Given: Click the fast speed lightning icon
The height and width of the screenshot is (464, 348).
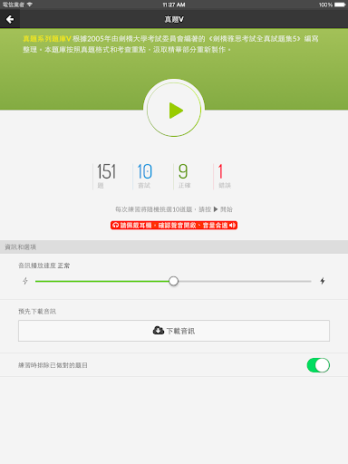Looking at the screenshot, I should 323,281.
